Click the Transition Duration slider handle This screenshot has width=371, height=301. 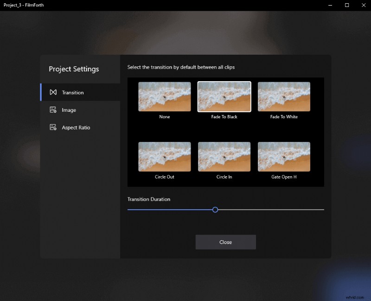point(215,210)
